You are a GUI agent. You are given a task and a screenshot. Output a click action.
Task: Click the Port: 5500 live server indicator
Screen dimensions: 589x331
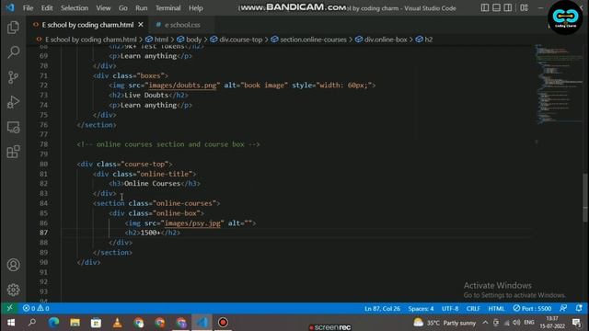click(x=532, y=309)
